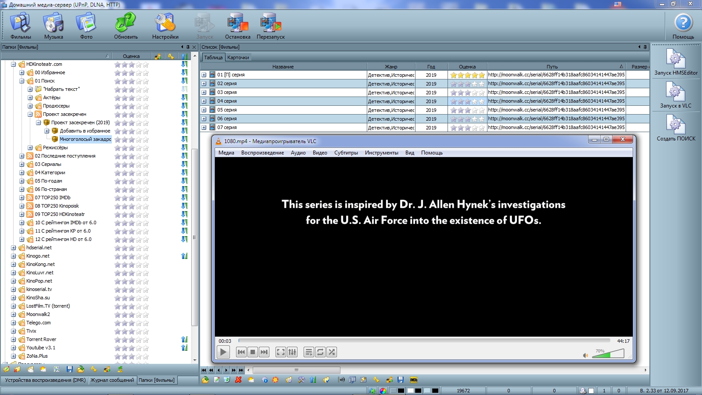This screenshot has height=395, width=702.
Task: Expand the 01 [П] серия row
Action: pos(204,75)
